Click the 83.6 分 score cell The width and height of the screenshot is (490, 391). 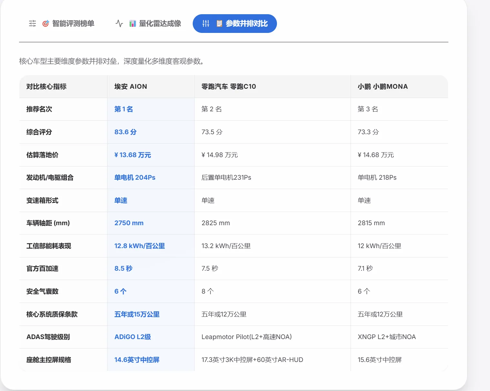click(x=151, y=132)
